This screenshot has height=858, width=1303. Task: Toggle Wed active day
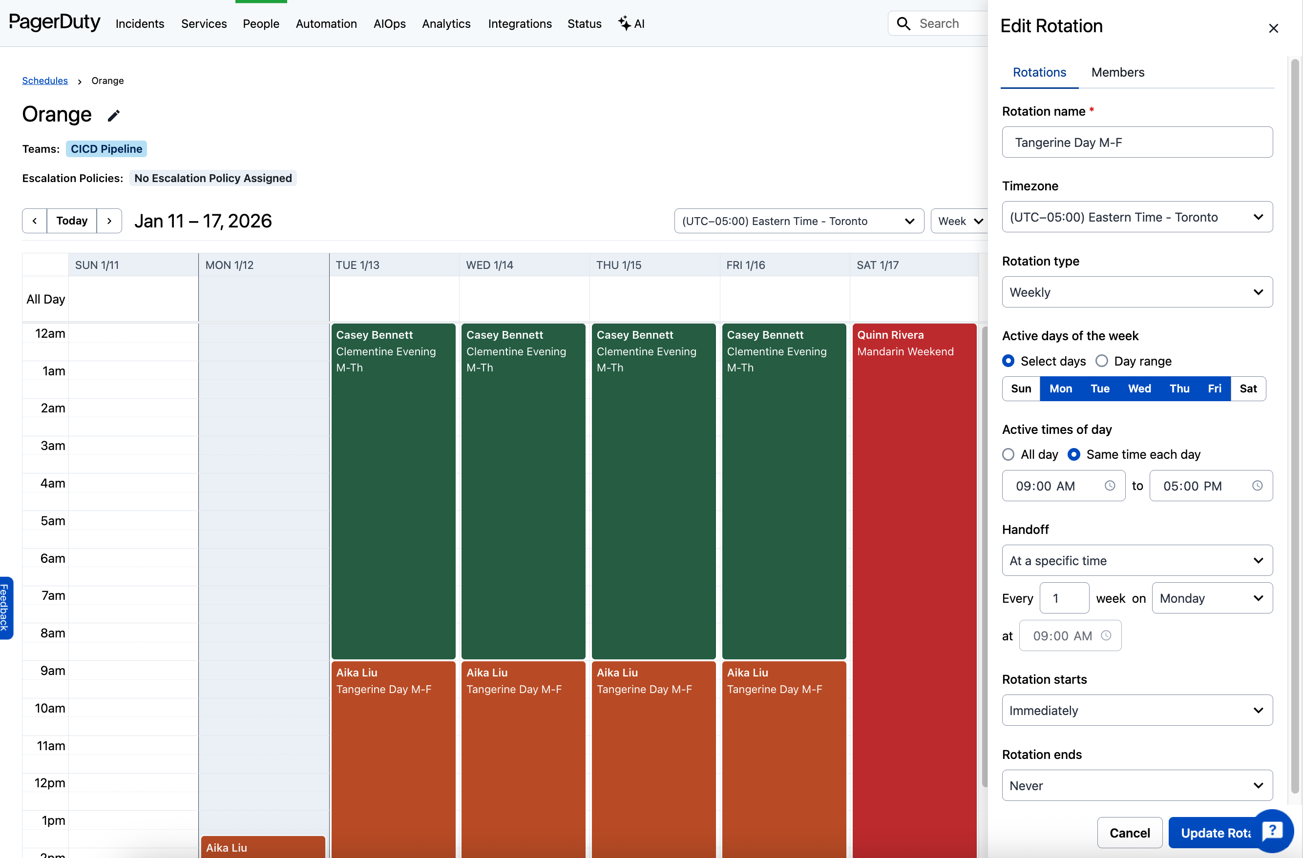pyautogui.click(x=1139, y=389)
